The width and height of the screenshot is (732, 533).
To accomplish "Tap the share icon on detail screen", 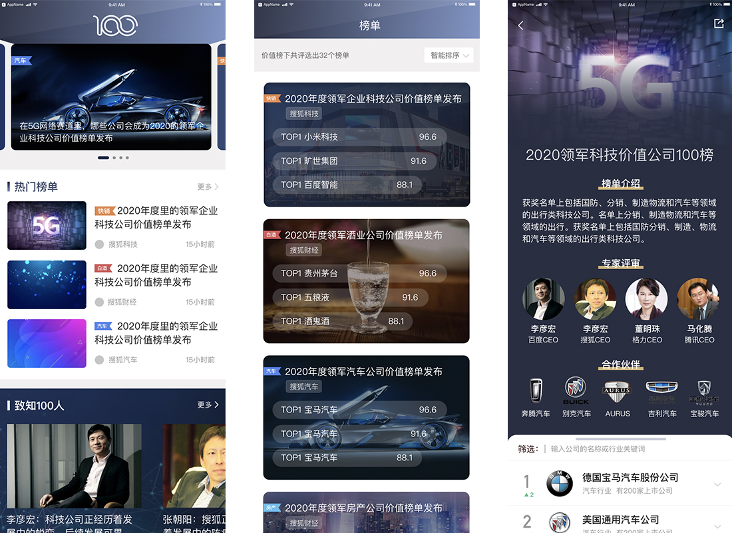I will click(x=719, y=23).
